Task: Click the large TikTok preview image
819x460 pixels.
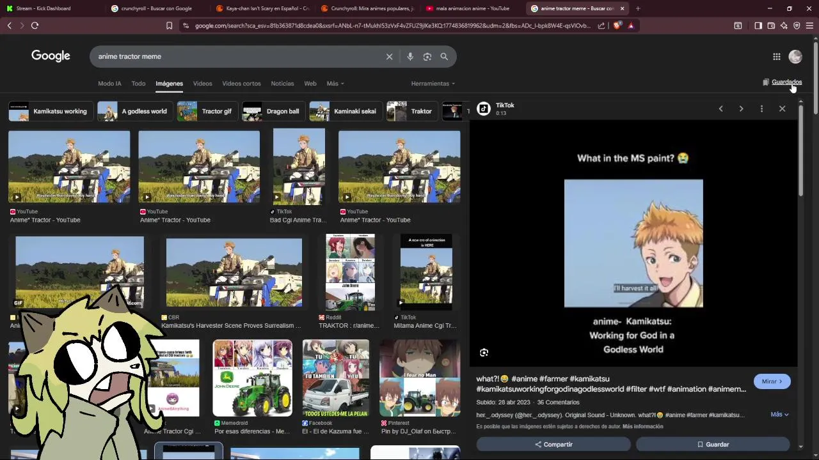Action: [x=633, y=243]
